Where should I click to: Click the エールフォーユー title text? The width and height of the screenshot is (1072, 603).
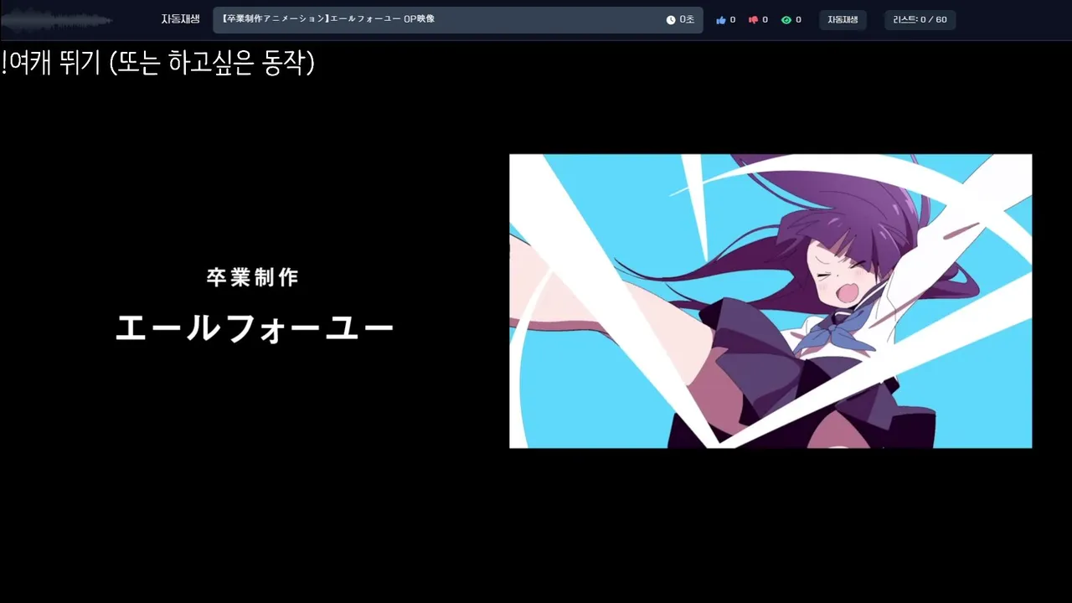coord(255,327)
